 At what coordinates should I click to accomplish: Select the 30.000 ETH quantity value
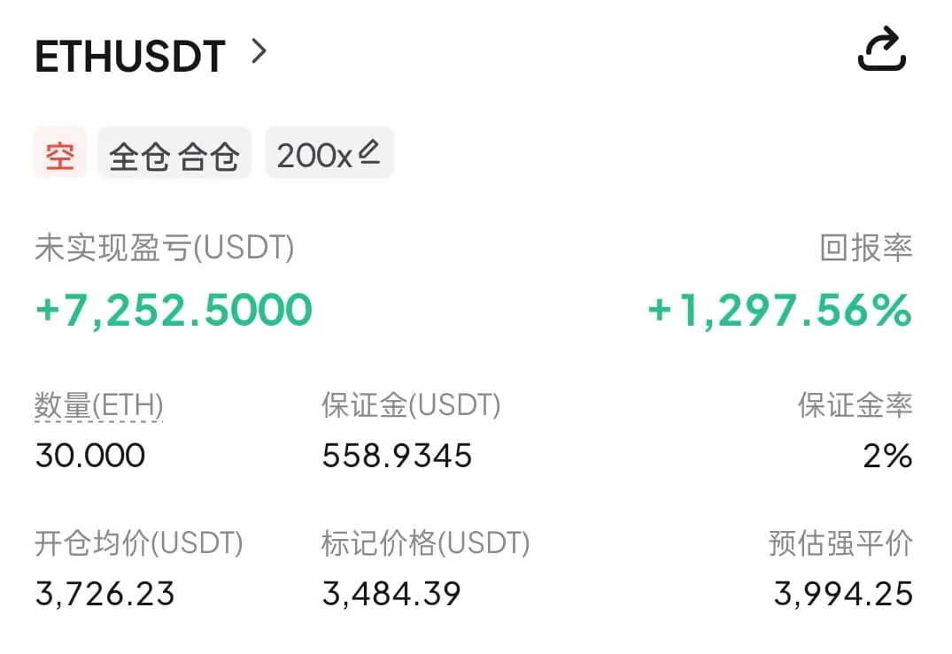[90, 456]
